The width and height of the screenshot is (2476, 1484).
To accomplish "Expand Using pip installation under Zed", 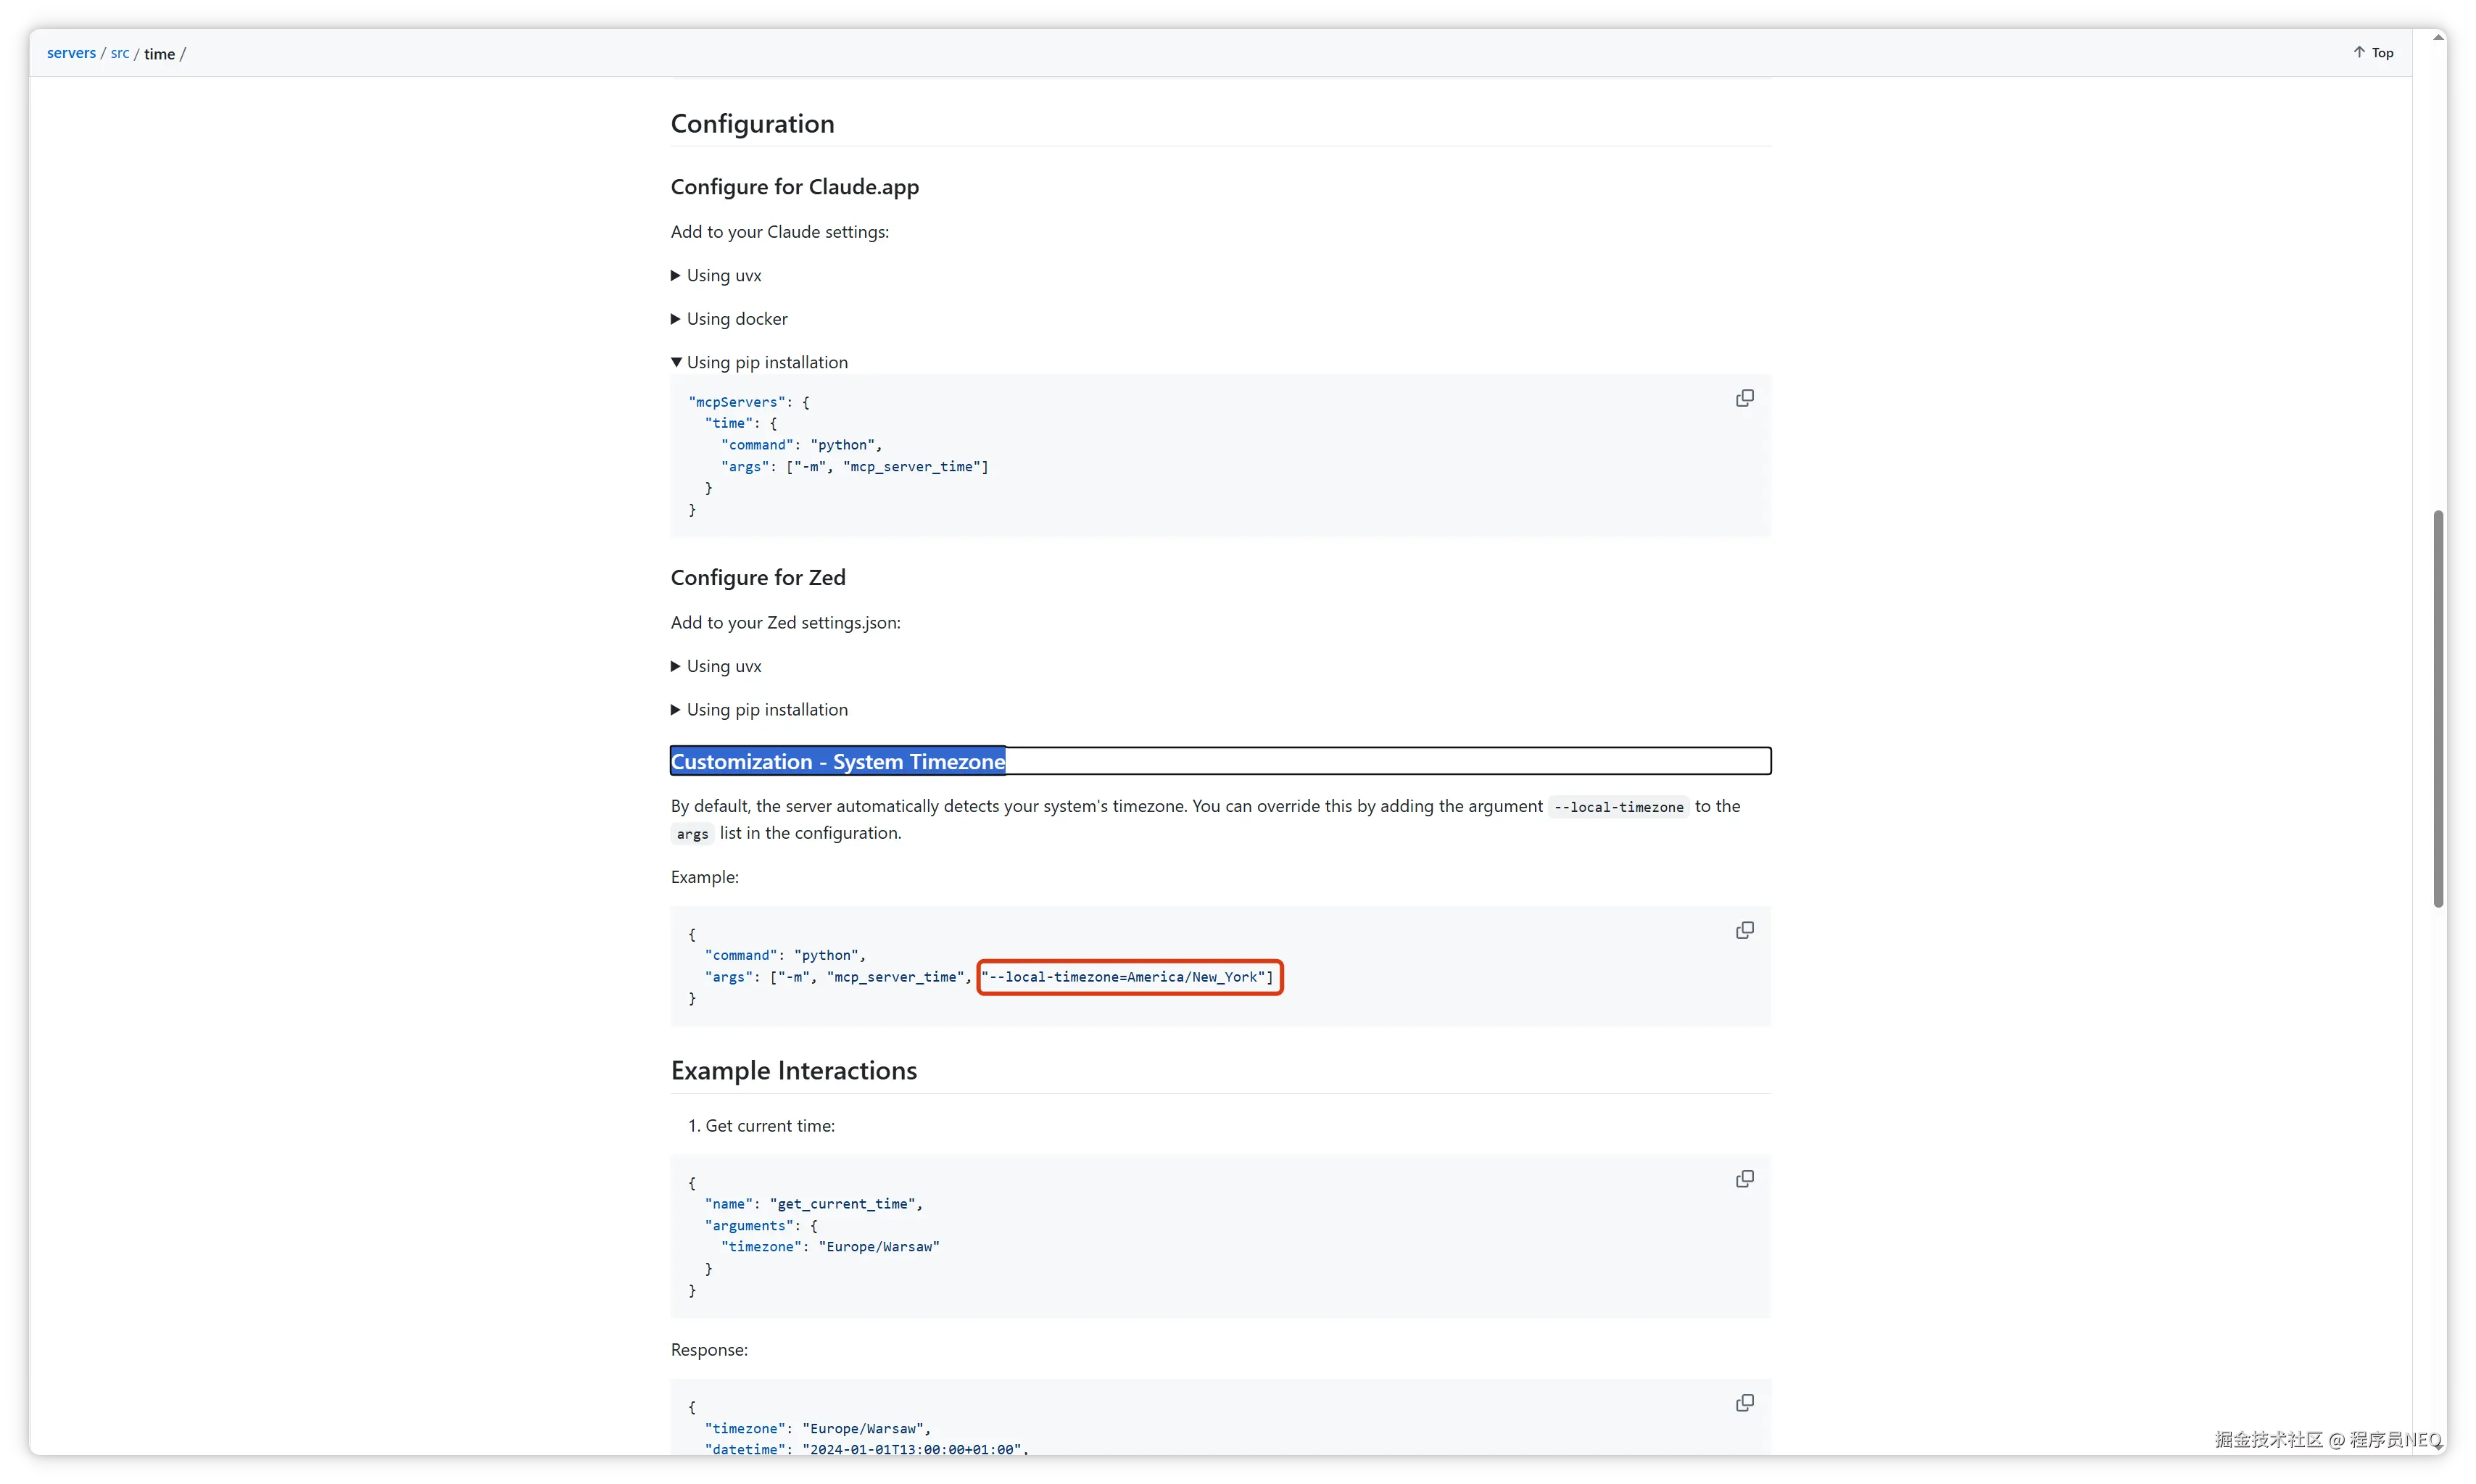I will pyautogui.click(x=766, y=709).
